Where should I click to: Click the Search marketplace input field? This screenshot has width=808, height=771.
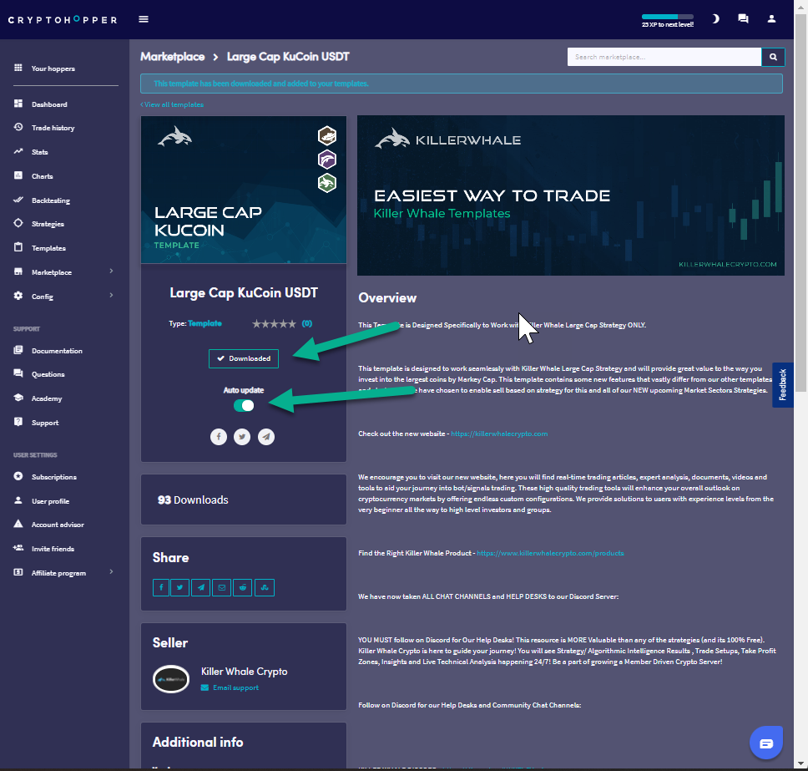pos(664,57)
